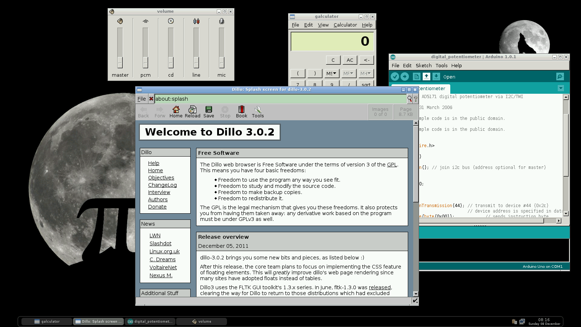This screenshot has width=581, height=327.
Task: Open the Donate link in Dillo sidebar
Action: (157, 207)
